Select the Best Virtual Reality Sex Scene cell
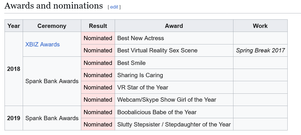Screen dimensions: 301x135 [157, 50]
